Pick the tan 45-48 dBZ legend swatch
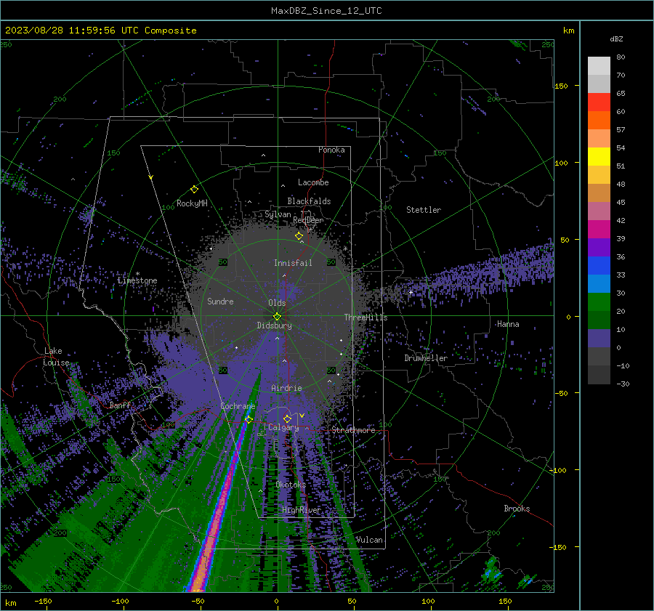This screenshot has width=654, height=611. [599, 193]
